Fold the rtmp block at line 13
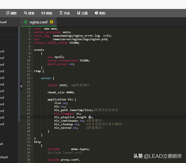The width and height of the screenshot is (186, 163). (32, 71)
